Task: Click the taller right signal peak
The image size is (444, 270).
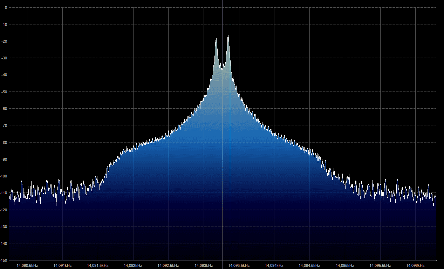Action: (228, 35)
